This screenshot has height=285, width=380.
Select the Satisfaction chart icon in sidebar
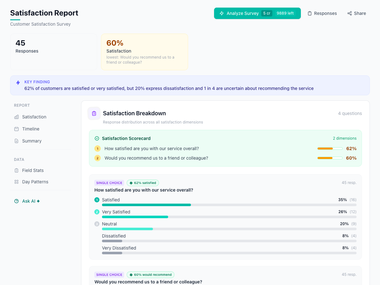coord(16,117)
